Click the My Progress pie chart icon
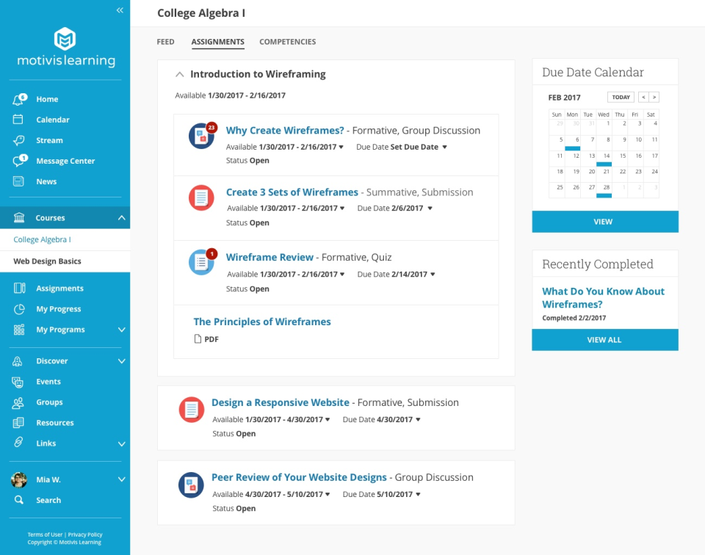The height and width of the screenshot is (555, 705). coord(19,309)
